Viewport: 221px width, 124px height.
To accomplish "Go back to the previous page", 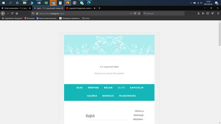I will 3,13.
